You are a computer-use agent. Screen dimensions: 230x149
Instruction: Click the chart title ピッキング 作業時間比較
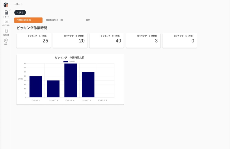click(x=70, y=58)
